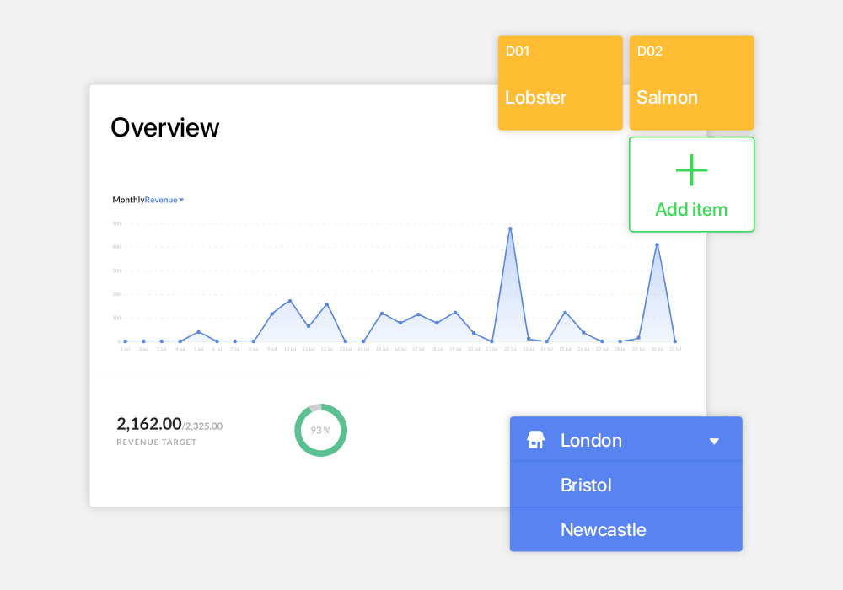This screenshot has width=843, height=590.
Task: Click the D02 code label
Action: (649, 51)
